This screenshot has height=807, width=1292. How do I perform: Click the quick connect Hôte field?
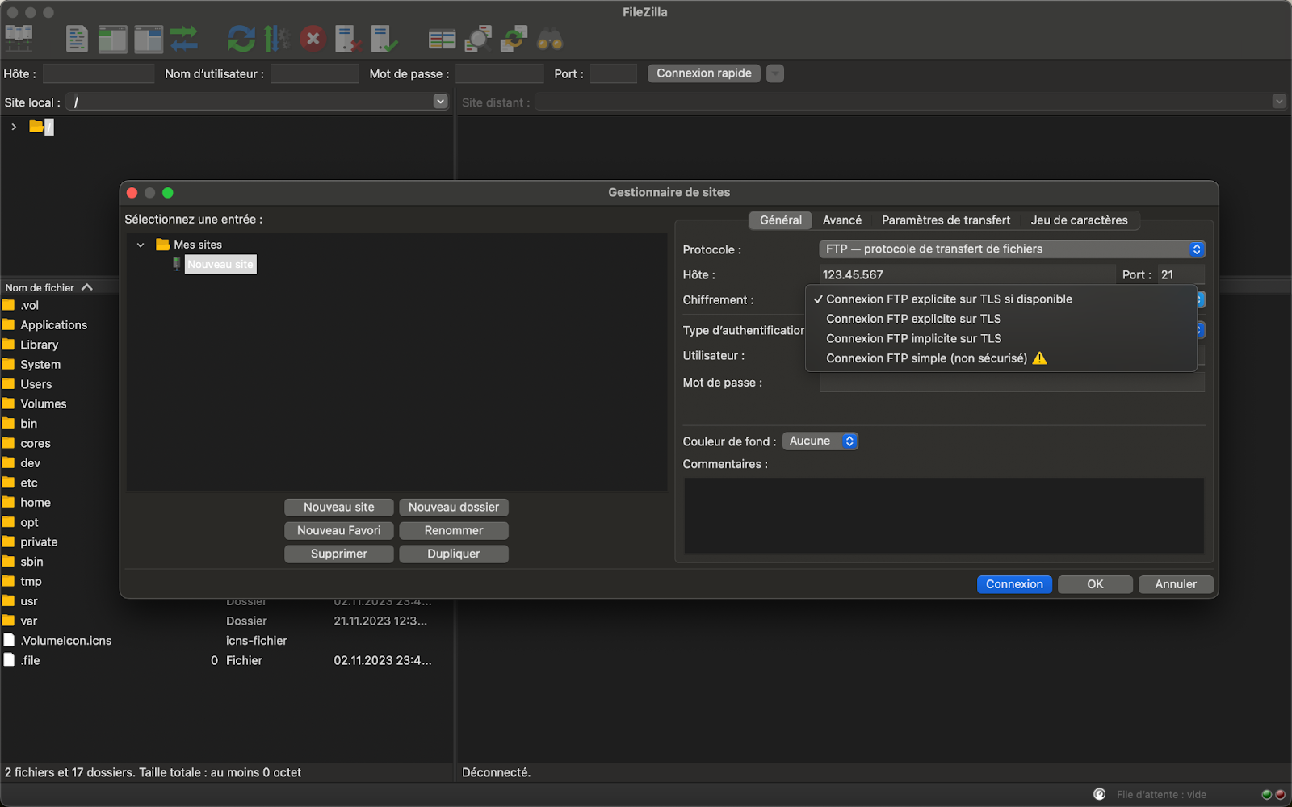99,73
